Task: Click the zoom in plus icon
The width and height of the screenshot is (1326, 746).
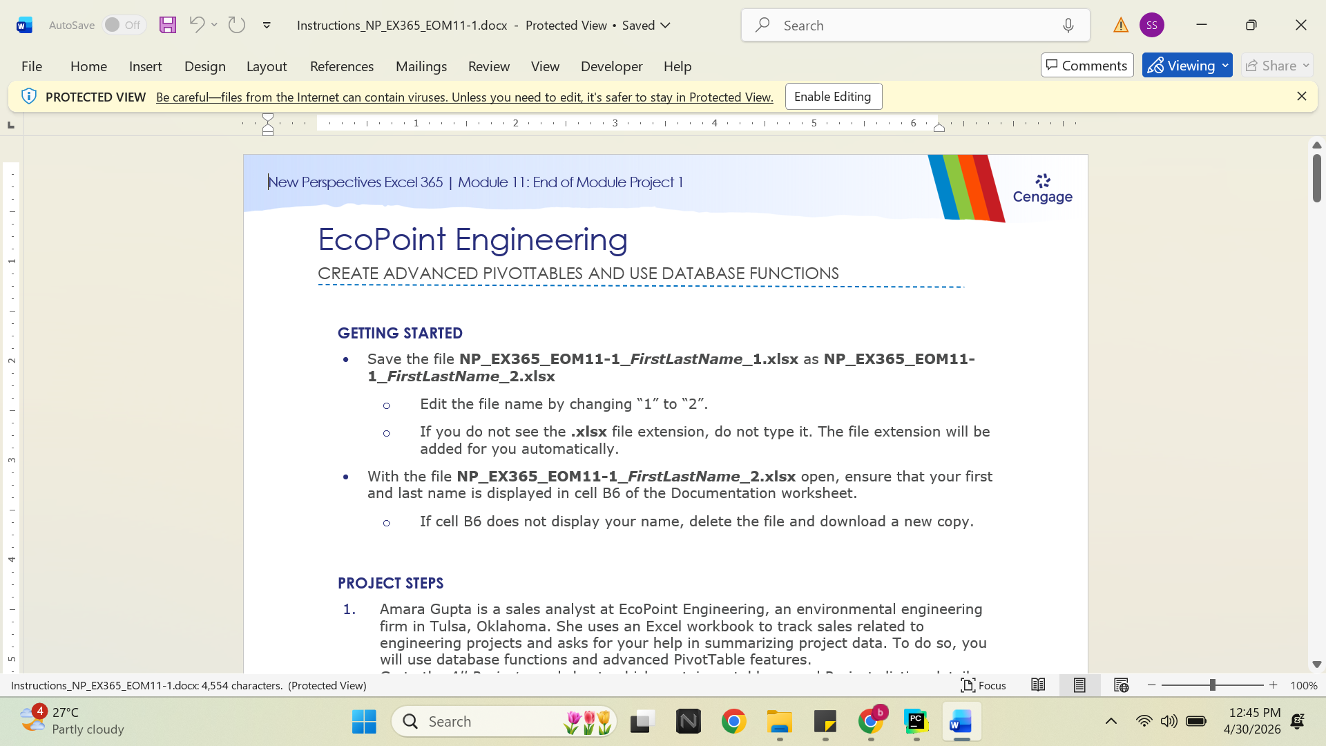Action: [x=1274, y=685]
